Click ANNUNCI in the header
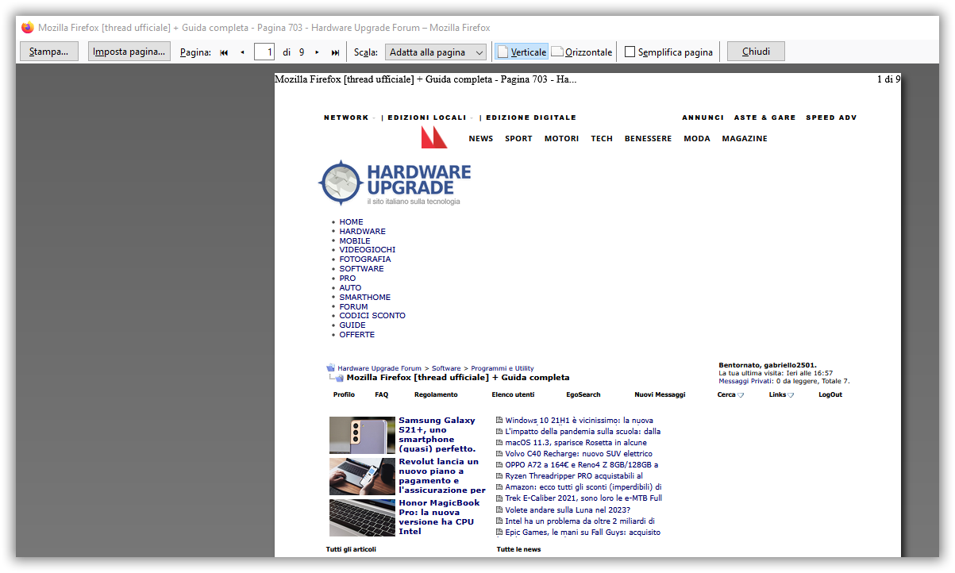 [x=703, y=117]
